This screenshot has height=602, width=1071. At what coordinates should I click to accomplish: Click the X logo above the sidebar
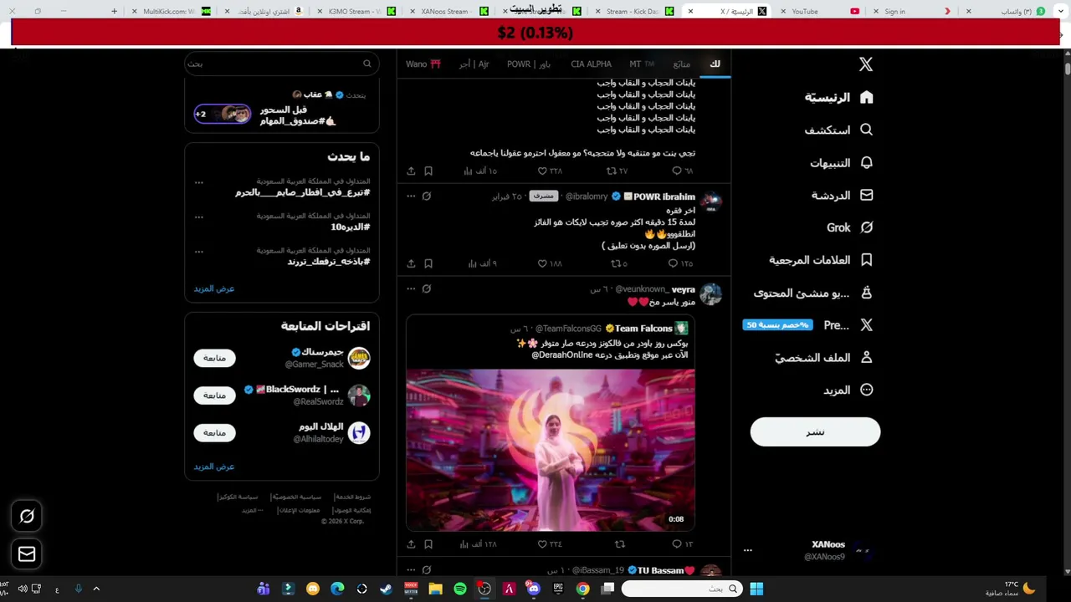point(866,64)
